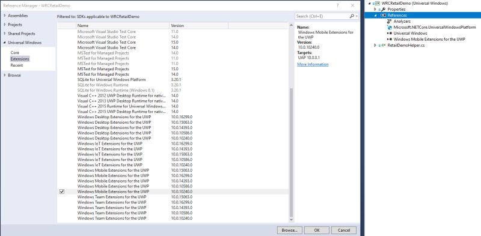
Task: Expand the Assemblies category
Action: [5, 16]
